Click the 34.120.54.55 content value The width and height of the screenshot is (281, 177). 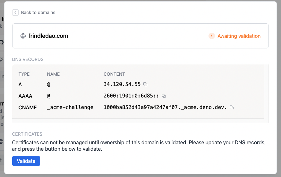point(122,84)
